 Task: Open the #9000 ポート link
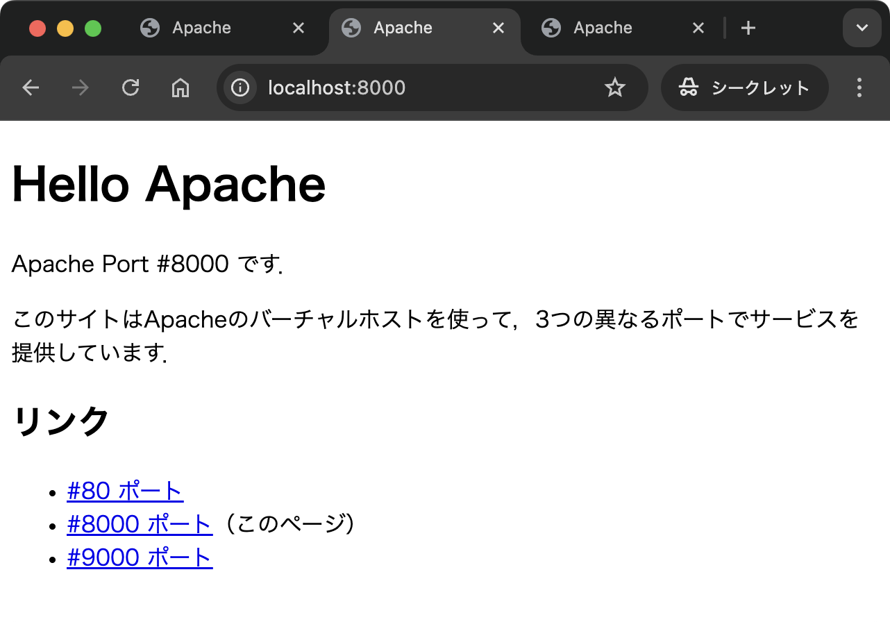[140, 557]
